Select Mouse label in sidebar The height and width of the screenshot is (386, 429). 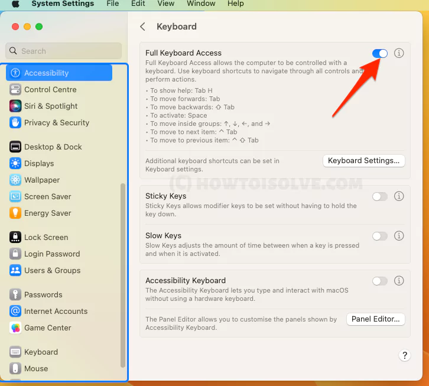point(36,369)
